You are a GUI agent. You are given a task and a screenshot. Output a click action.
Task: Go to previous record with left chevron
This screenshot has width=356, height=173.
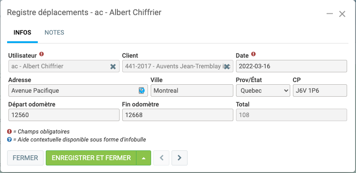[161, 158]
